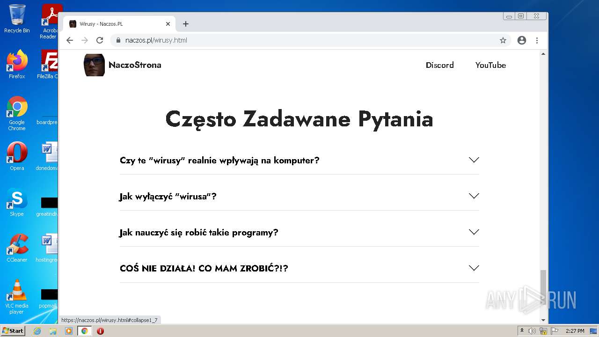Click the Chrome forward arrow button
The width and height of the screenshot is (599, 337).
click(x=85, y=40)
